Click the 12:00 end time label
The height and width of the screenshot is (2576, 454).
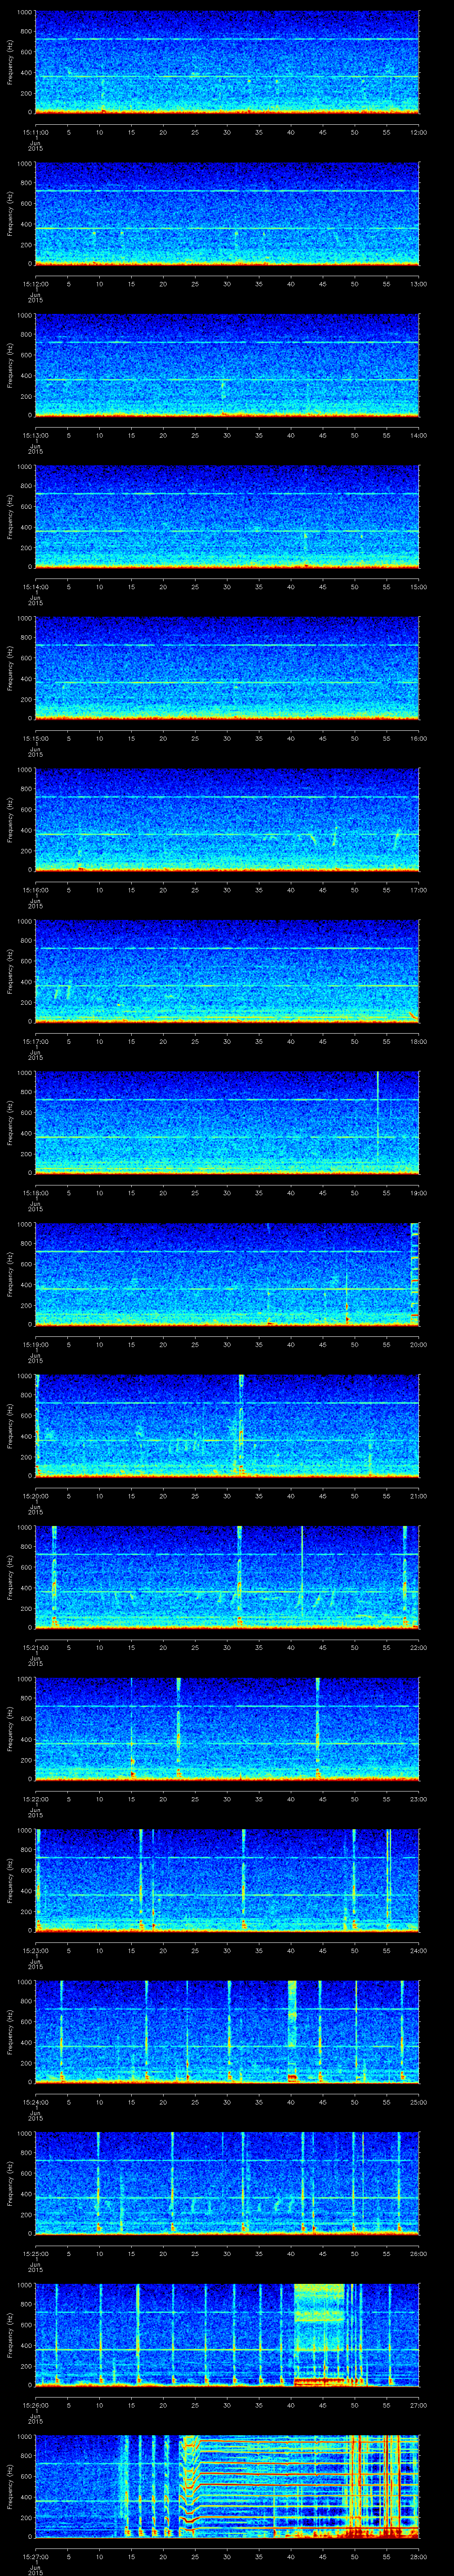(418, 132)
